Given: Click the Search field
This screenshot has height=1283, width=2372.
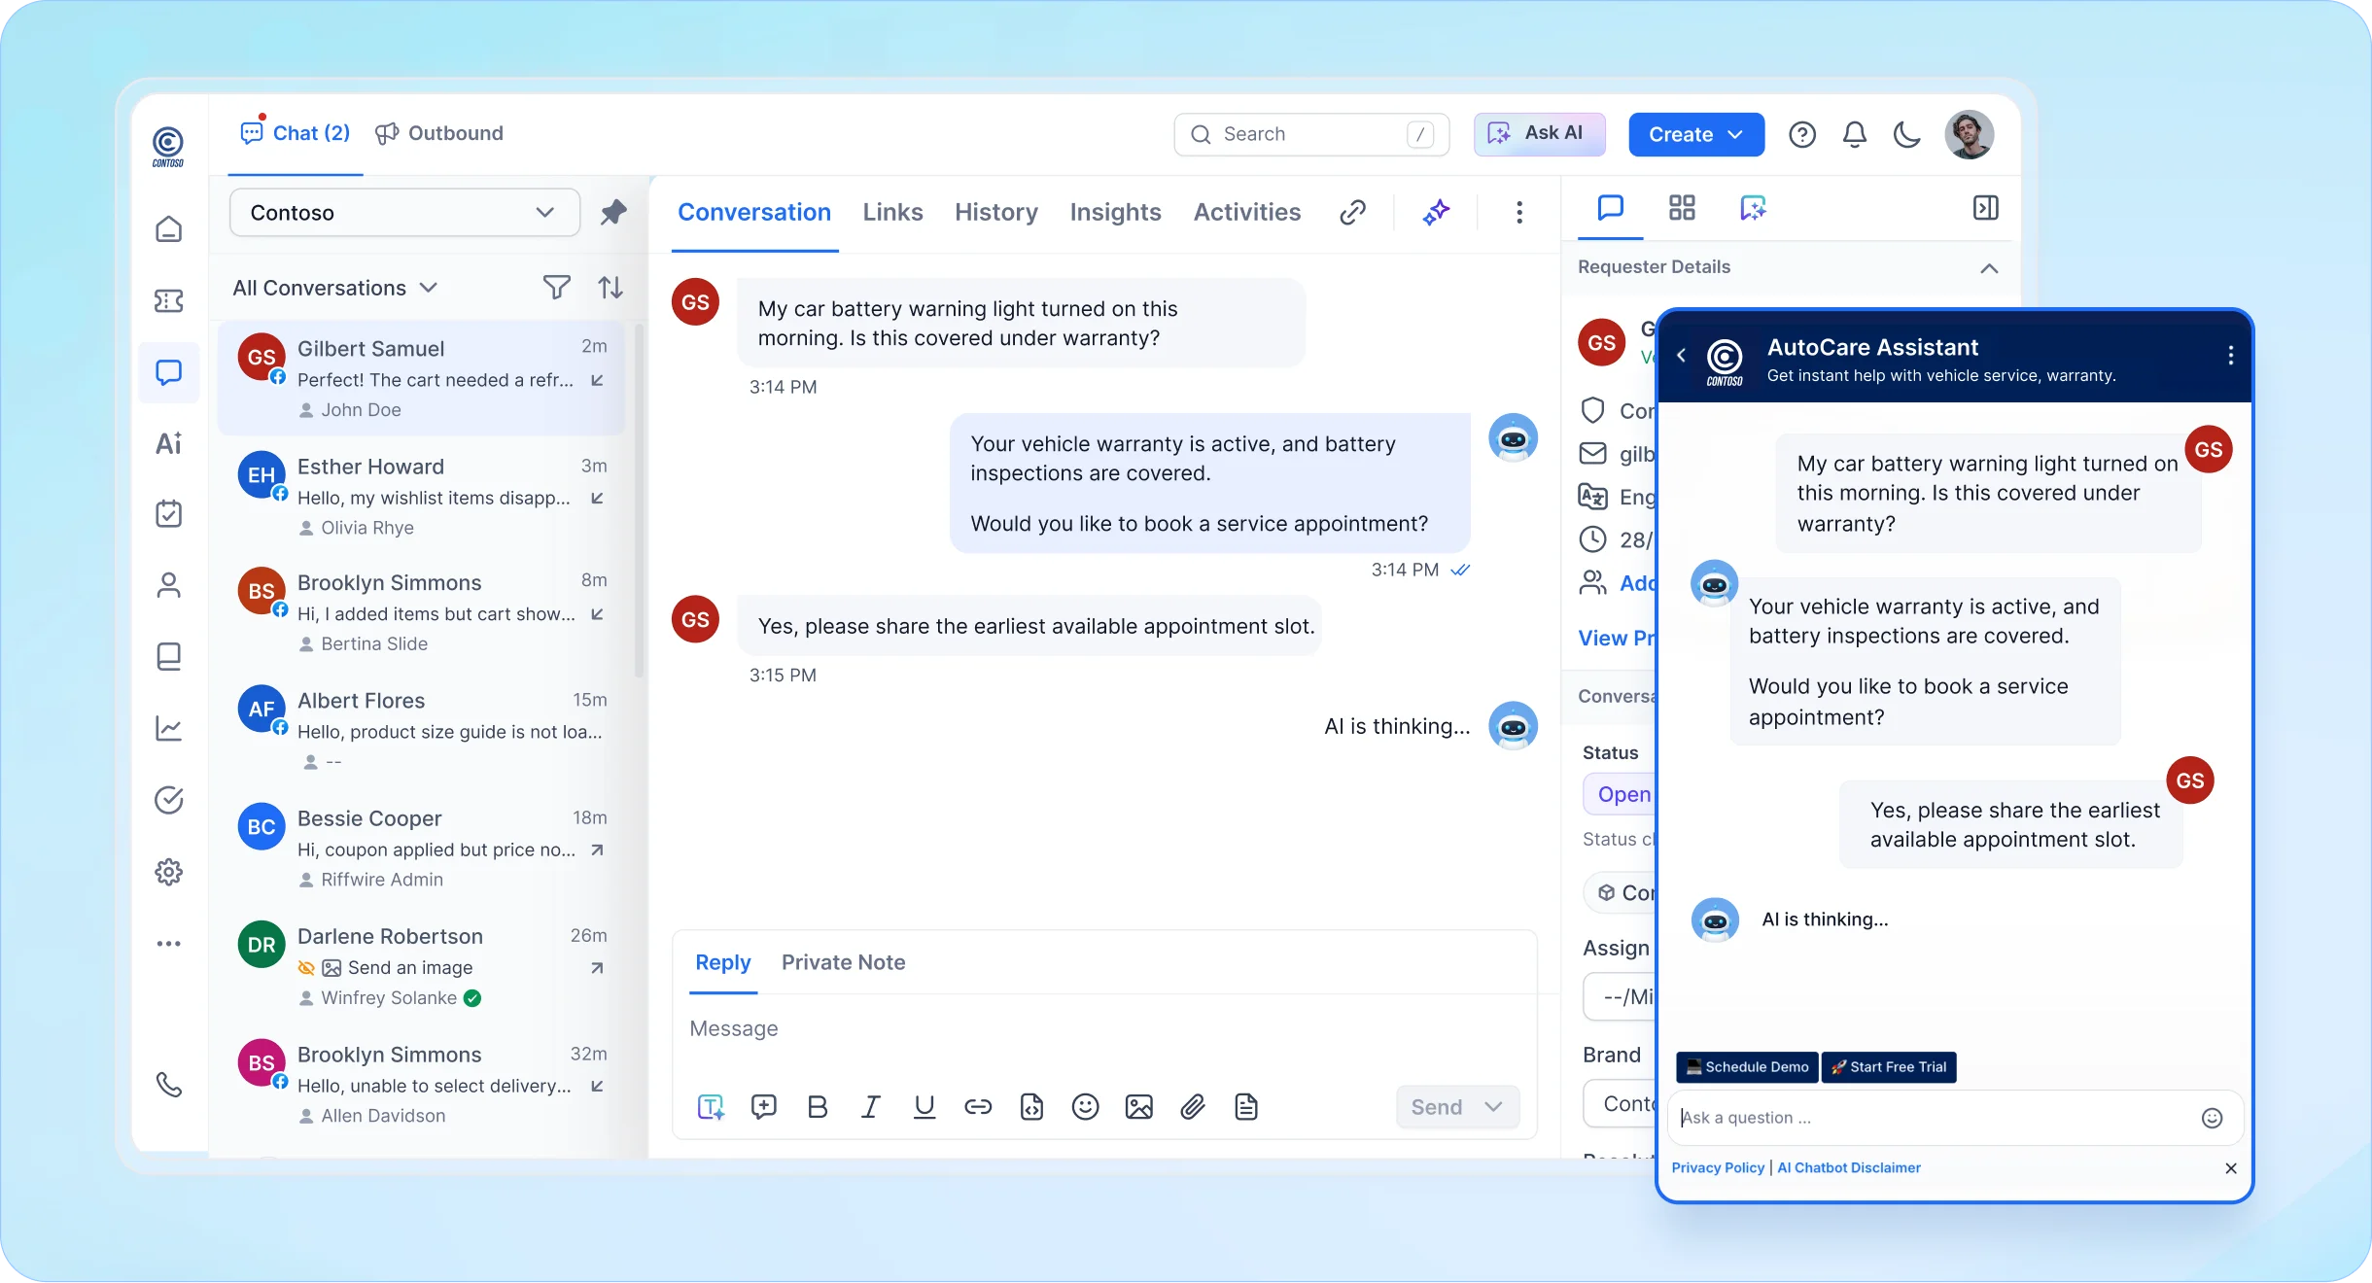Looking at the screenshot, I should (1311, 134).
